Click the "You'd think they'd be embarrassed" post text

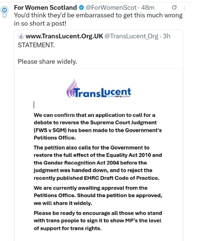(x=98, y=19)
